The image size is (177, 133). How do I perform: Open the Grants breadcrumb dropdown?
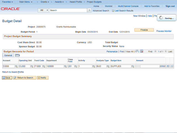click(x=45, y=2)
